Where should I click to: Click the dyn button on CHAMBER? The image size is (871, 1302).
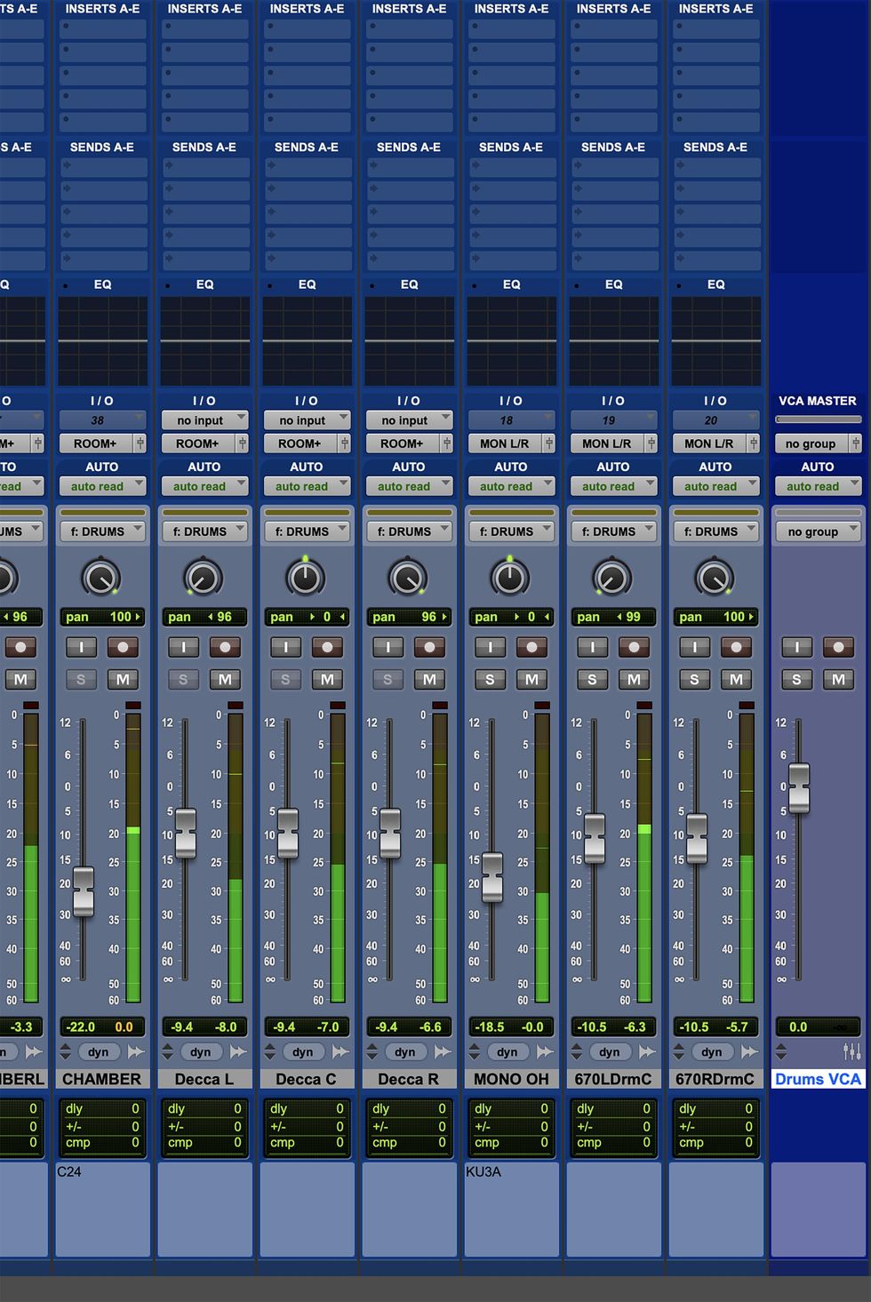99,1052
